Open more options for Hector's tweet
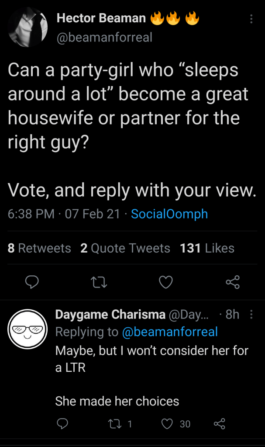Screen dimensions: 265x447 click(251, 20)
